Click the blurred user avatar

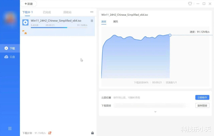click(10, 18)
